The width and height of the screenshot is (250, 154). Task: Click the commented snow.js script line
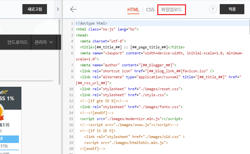click(x=129, y=125)
